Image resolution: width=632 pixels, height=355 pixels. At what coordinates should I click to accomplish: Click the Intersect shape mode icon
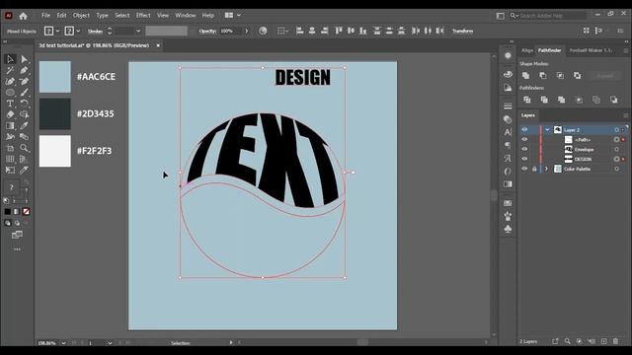(x=560, y=75)
